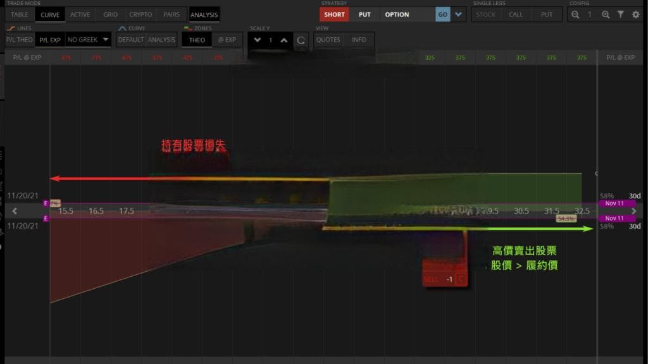Screen dimensions: 648x364
Task: Open the CRYPTO tab
Action: tap(140, 15)
